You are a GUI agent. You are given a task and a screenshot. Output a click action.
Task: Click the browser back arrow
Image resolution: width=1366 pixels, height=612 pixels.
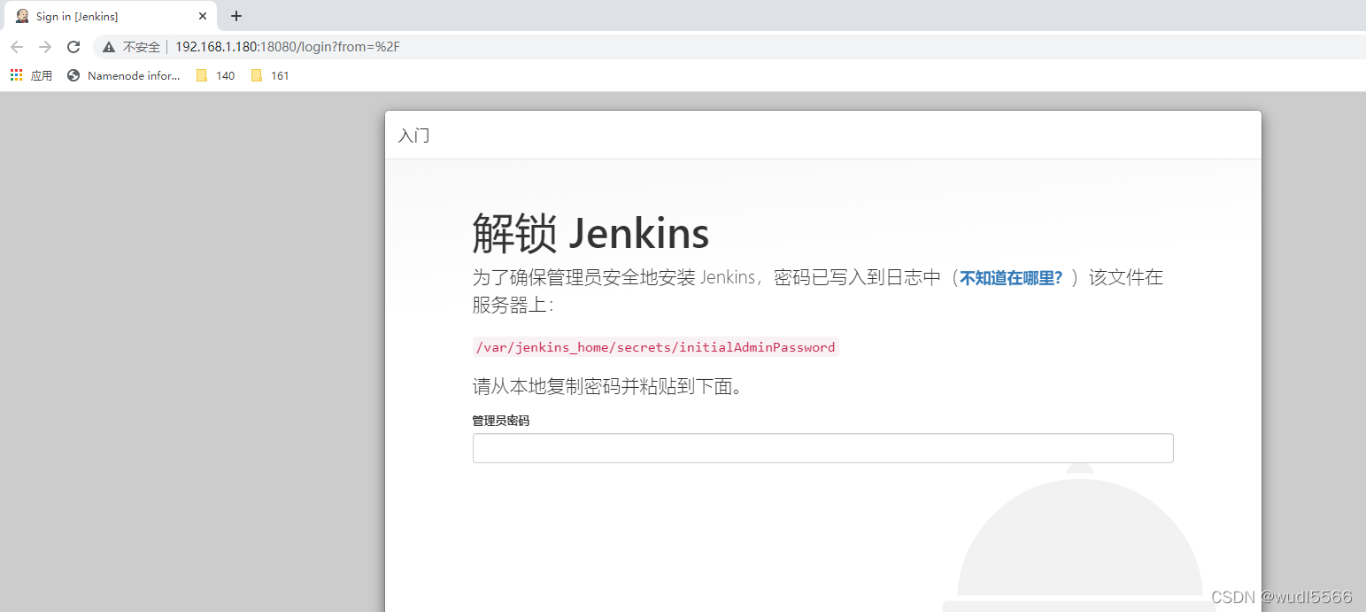[x=17, y=47]
